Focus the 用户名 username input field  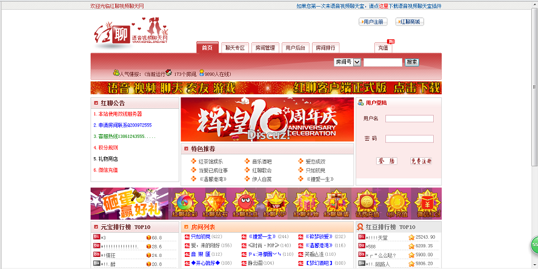(409, 118)
